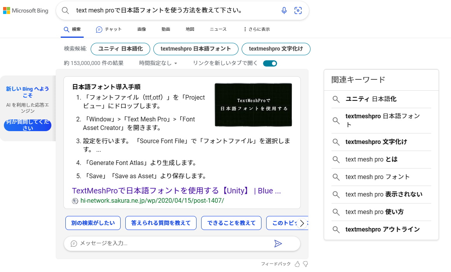
Task: Expand さらに表示 more menu
Action: tap(256, 29)
